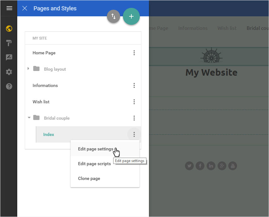Open Informations three-dot options menu
Viewport: 269px width, 217px height.
[x=134, y=85]
